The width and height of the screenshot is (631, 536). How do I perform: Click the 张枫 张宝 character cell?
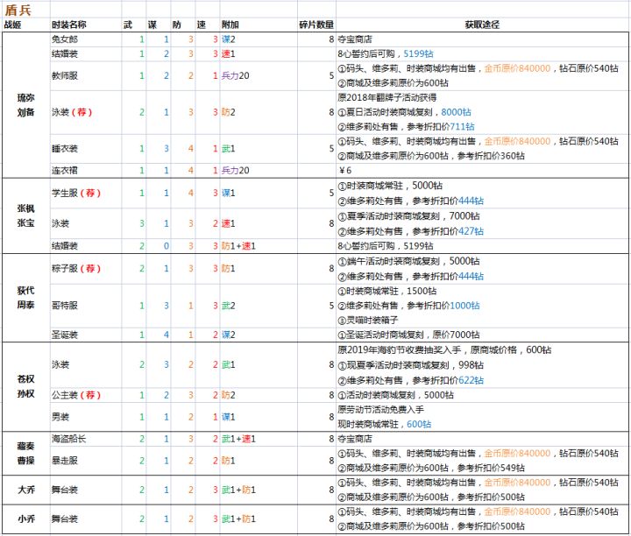[25, 215]
